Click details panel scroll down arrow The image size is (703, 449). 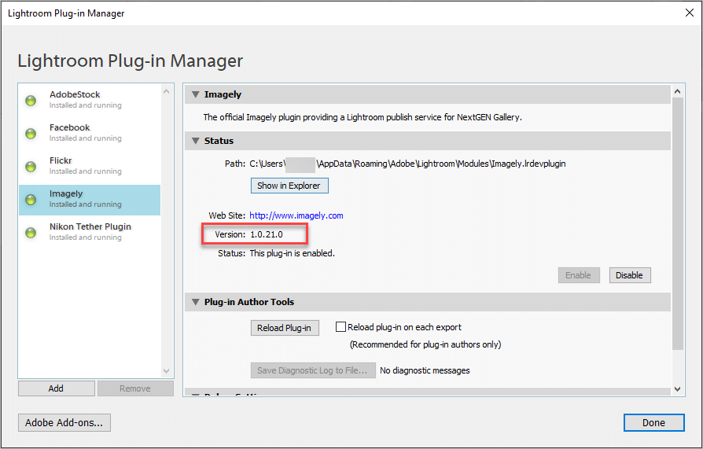tap(678, 389)
